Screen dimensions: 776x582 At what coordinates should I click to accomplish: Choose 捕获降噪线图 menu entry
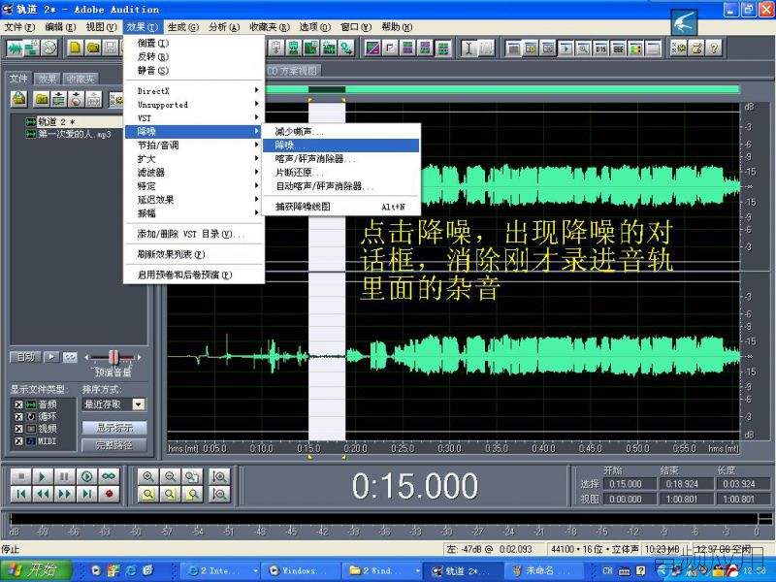point(341,207)
